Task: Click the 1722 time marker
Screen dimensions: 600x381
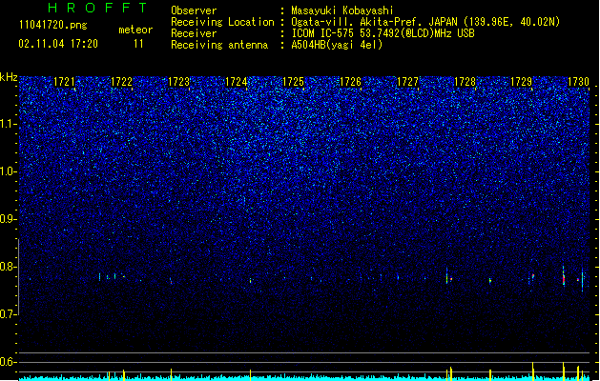Action: [121, 81]
